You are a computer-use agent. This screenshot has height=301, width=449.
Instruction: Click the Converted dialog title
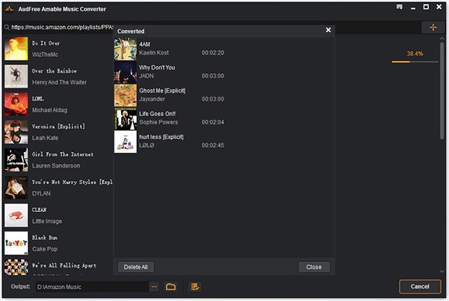pyautogui.click(x=131, y=31)
